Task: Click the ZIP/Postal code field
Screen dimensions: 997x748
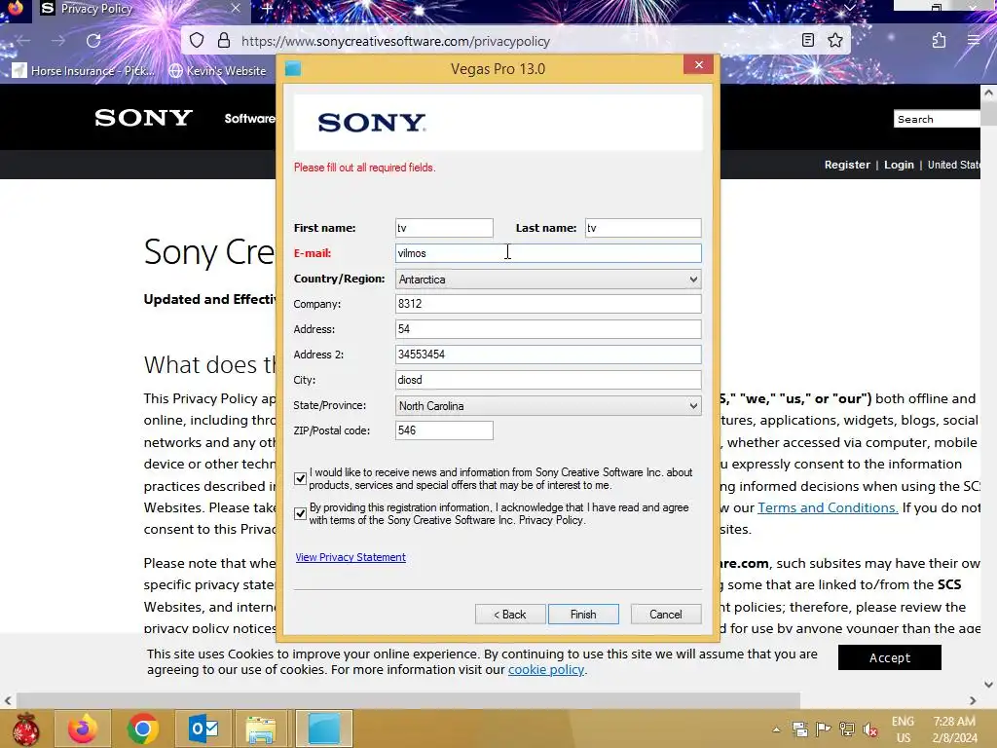Action: click(444, 430)
